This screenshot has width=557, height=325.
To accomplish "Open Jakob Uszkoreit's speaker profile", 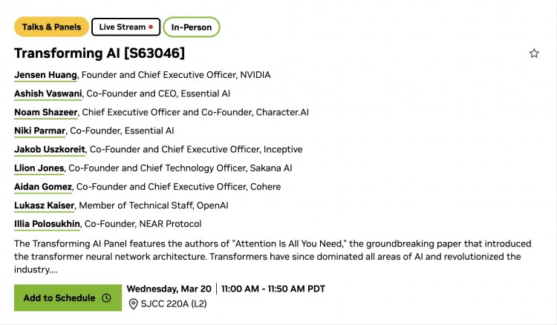I will [x=50, y=149].
